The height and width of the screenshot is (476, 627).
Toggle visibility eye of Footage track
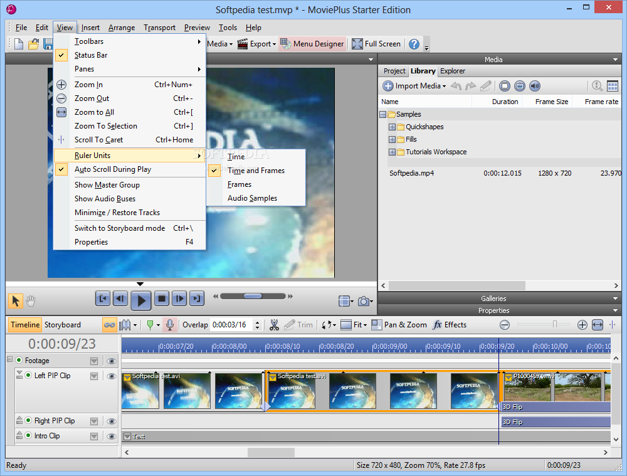click(112, 361)
